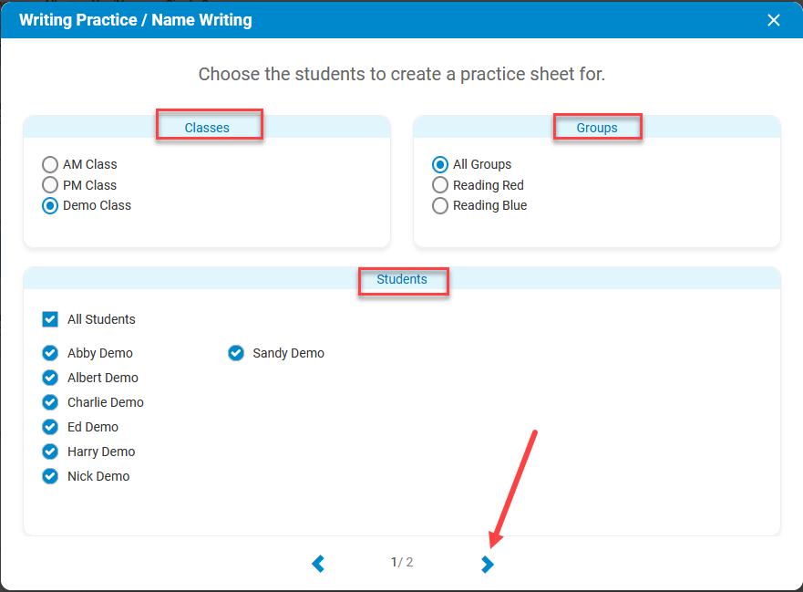This screenshot has height=592, width=803.
Task: Uncheck Harry Demo
Action: coord(50,452)
